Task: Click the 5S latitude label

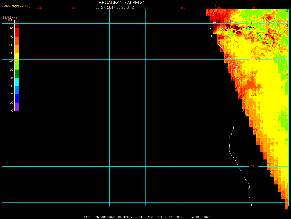Action: point(254,59)
